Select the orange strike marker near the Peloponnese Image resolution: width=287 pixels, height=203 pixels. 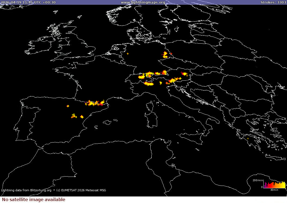coord(248,139)
